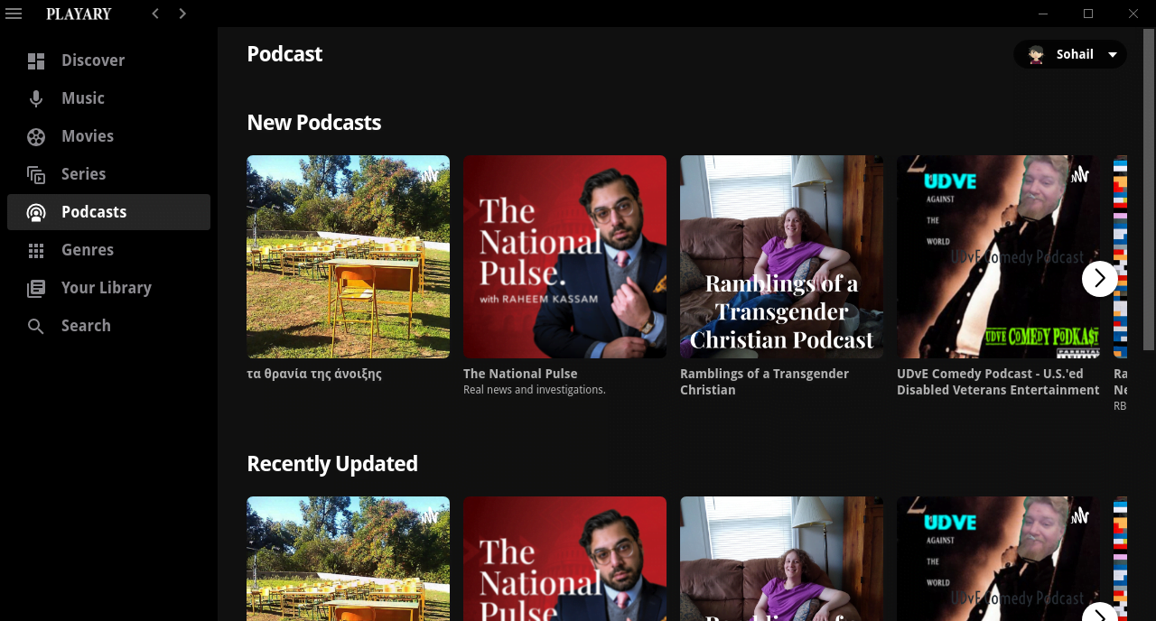This screenshot has height=621, width=1156.
Task: Click the forward navigation chevron at top
Action: tap(182, 14)
